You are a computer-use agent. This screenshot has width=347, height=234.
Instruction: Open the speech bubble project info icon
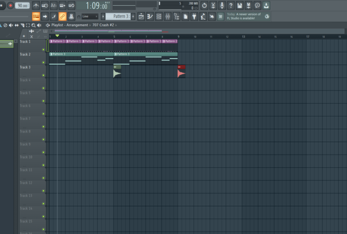pyautogui.click(x=257, y=6)
